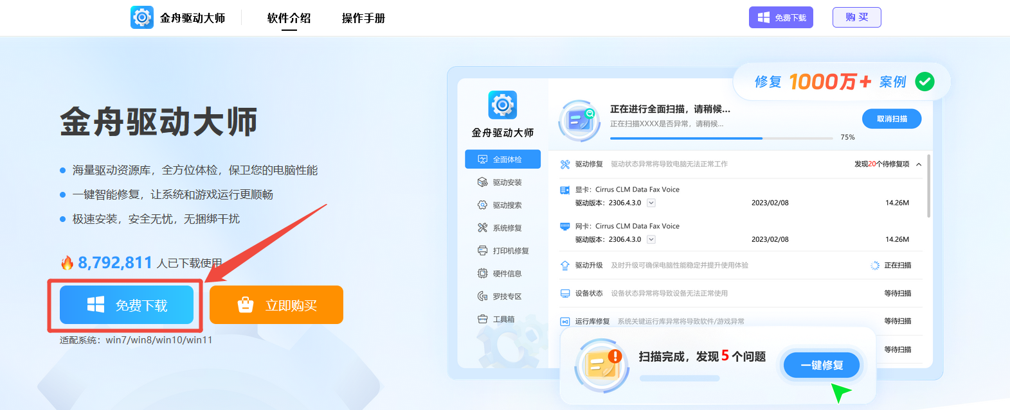The height and width of the screenshot is (410, 1010).
Task: Click the 驱动升级 upload arrow icon
Action: click(x=565, y=265)
